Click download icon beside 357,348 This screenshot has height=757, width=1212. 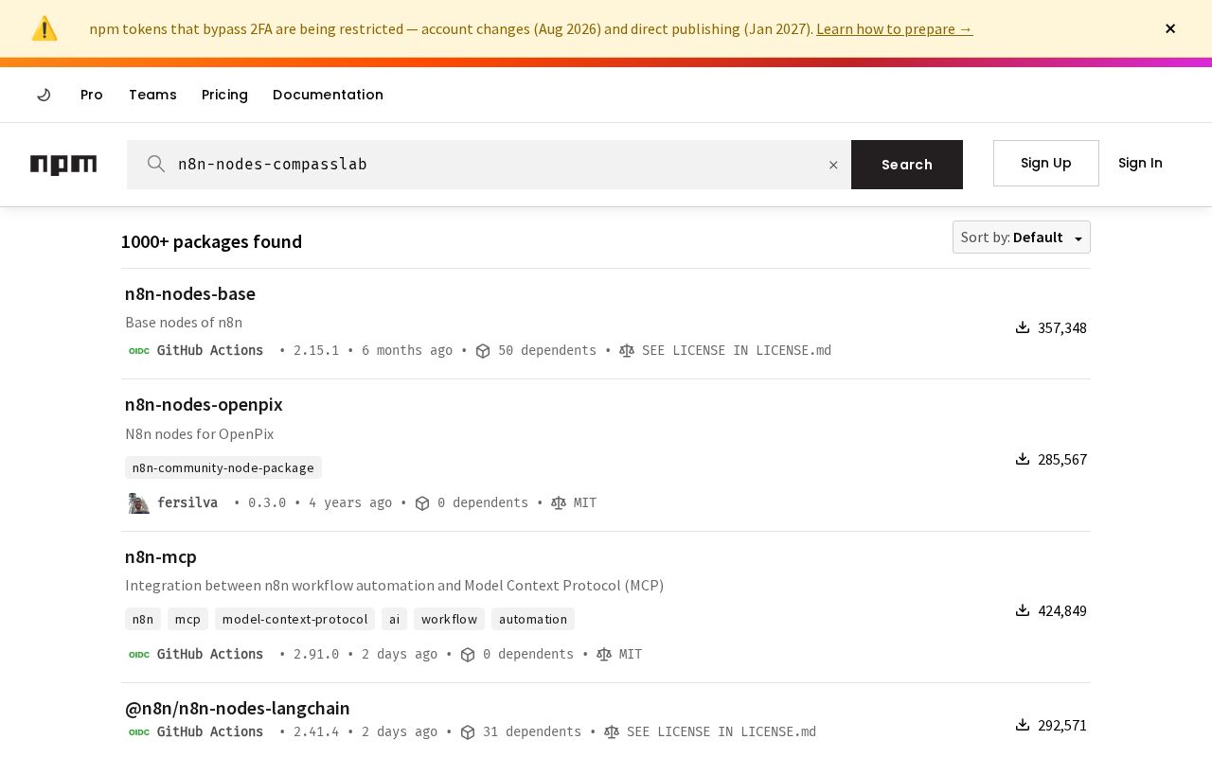tap(1023, 327)
